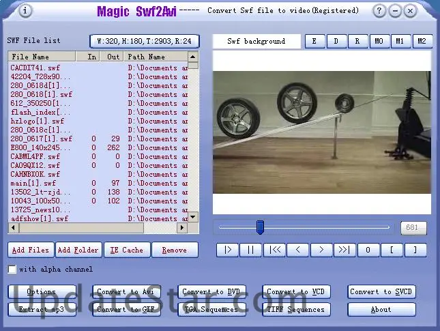
Task: Start Convert to VCD
Action: [296, 292]
